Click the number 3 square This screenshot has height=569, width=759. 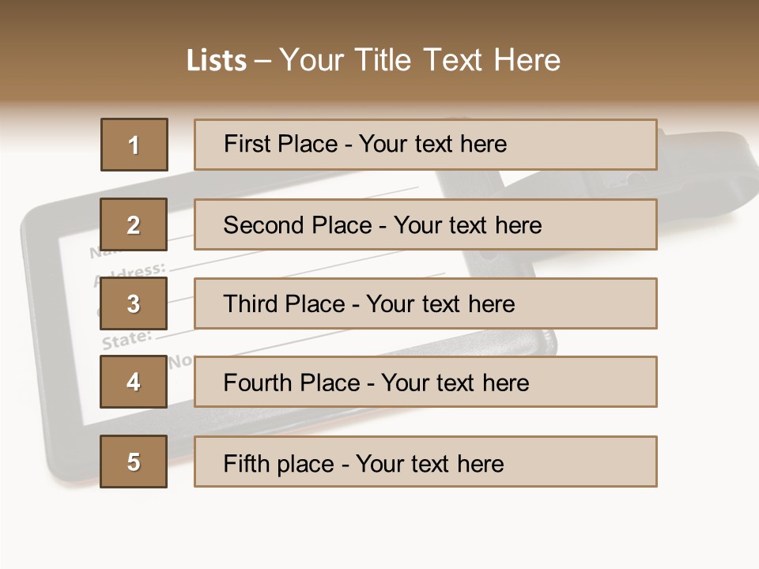coord(134,303)
